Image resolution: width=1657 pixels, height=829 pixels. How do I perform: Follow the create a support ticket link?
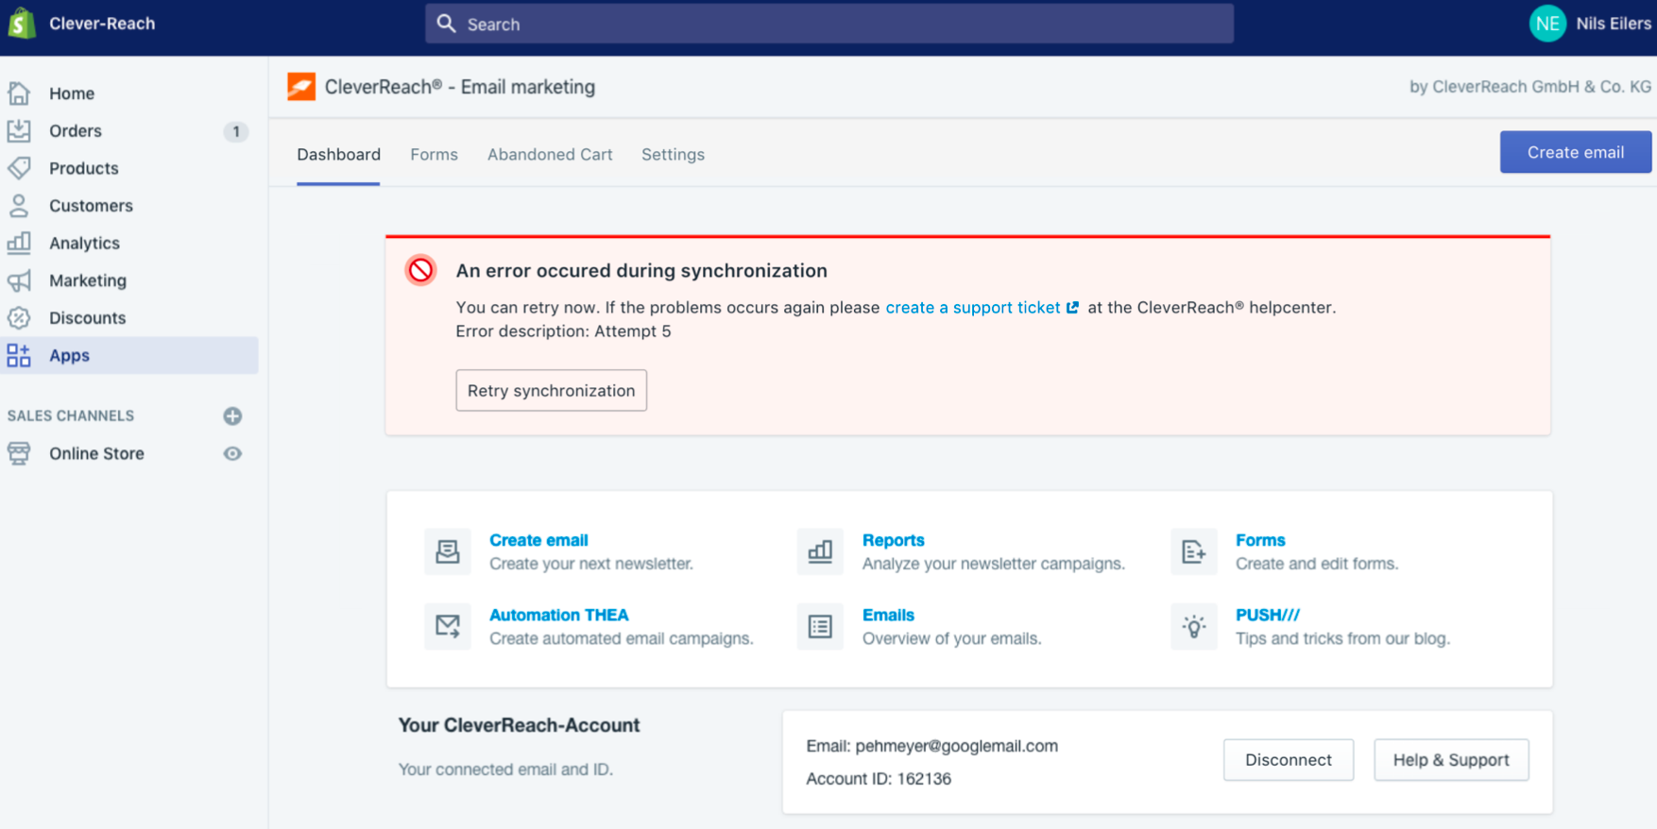[973, 308]
